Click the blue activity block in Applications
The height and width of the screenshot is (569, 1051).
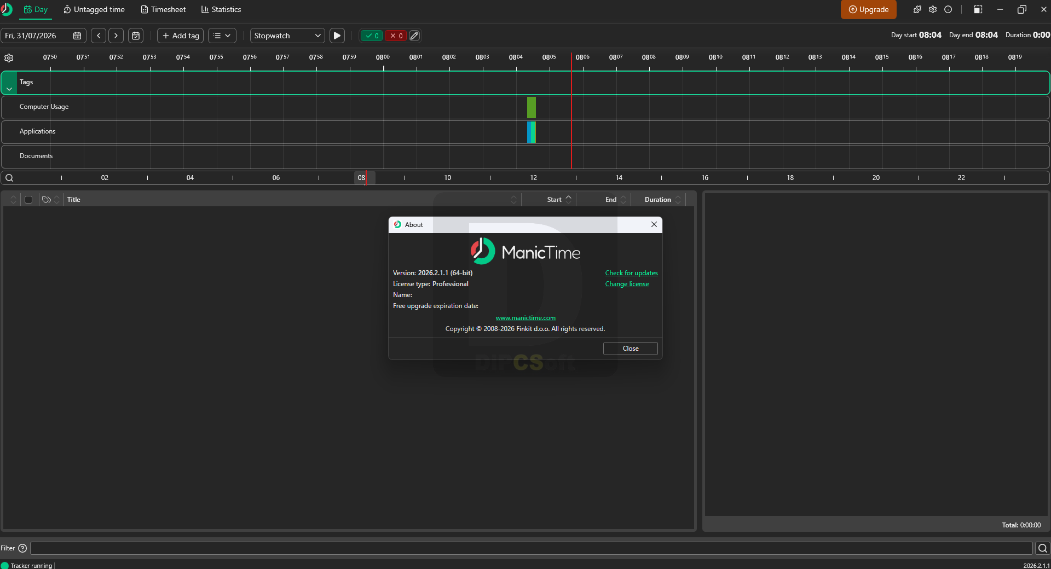pos(529,132)
